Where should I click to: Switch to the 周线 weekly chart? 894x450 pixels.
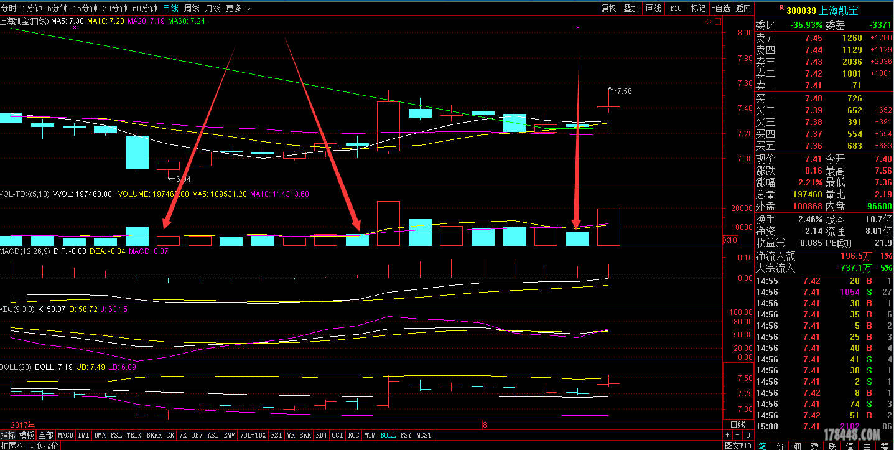(x=192, y=8)
